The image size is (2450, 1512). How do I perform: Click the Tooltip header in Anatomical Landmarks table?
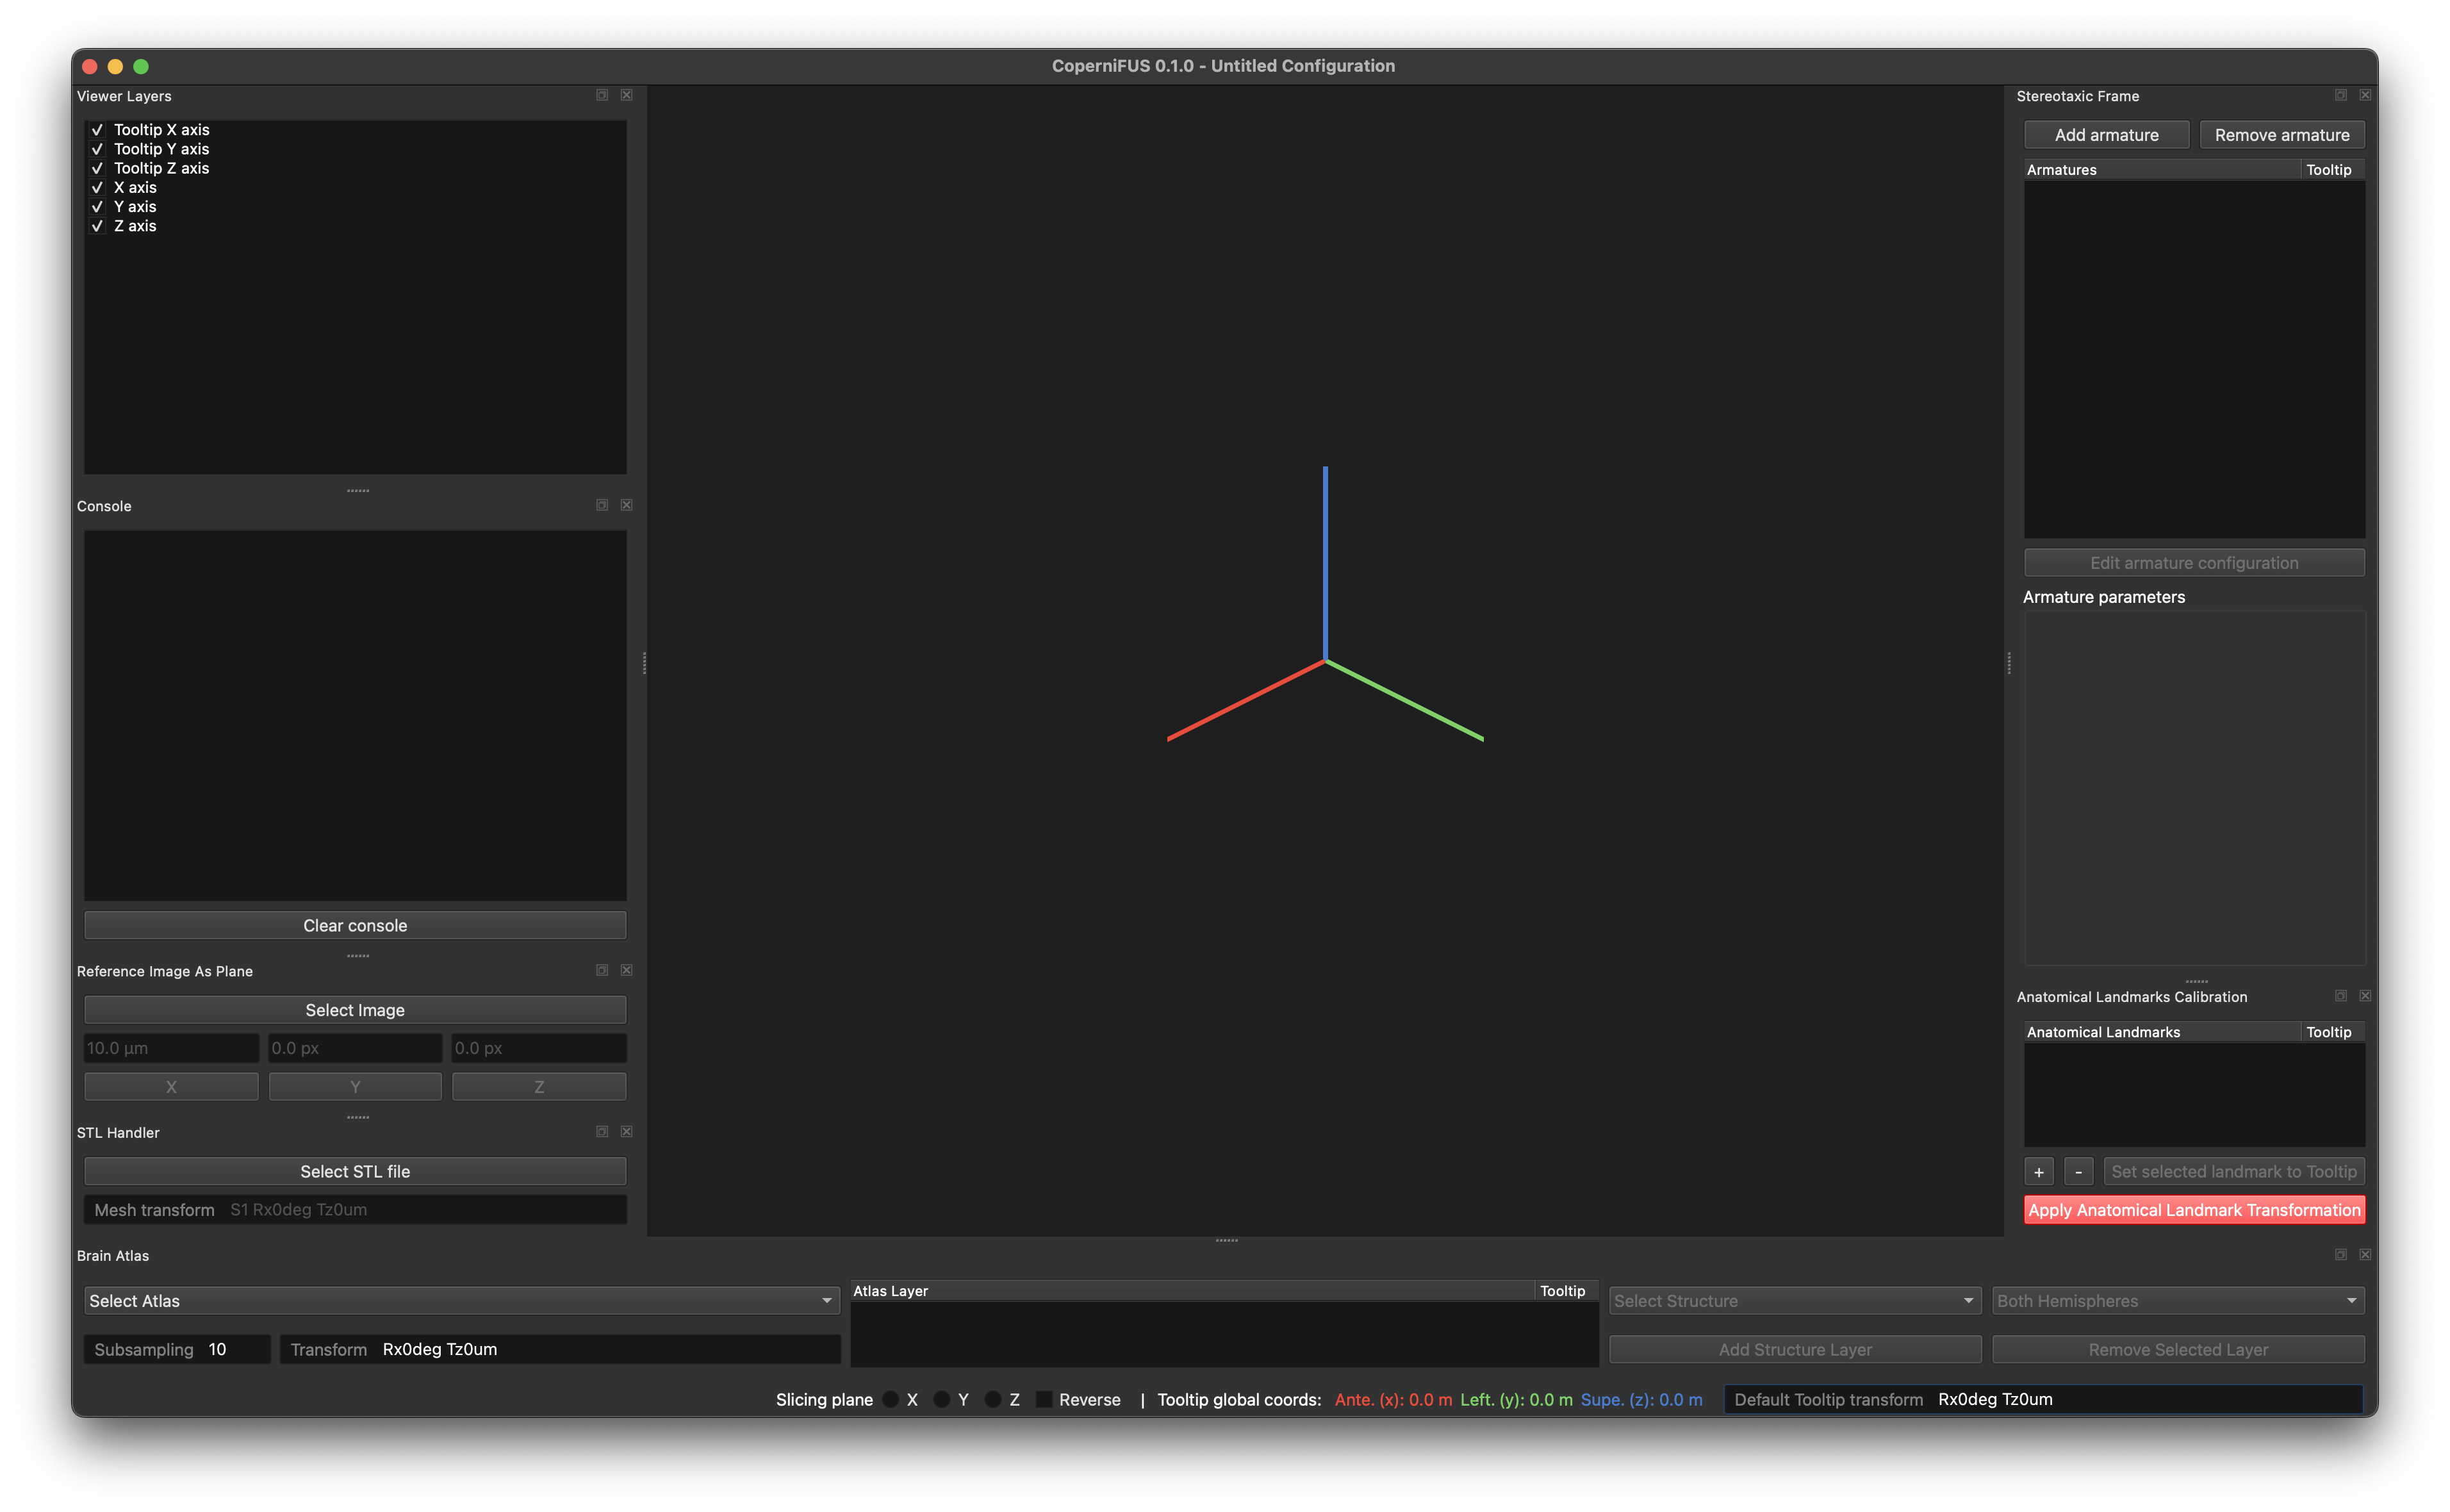click(2332, 1032)
